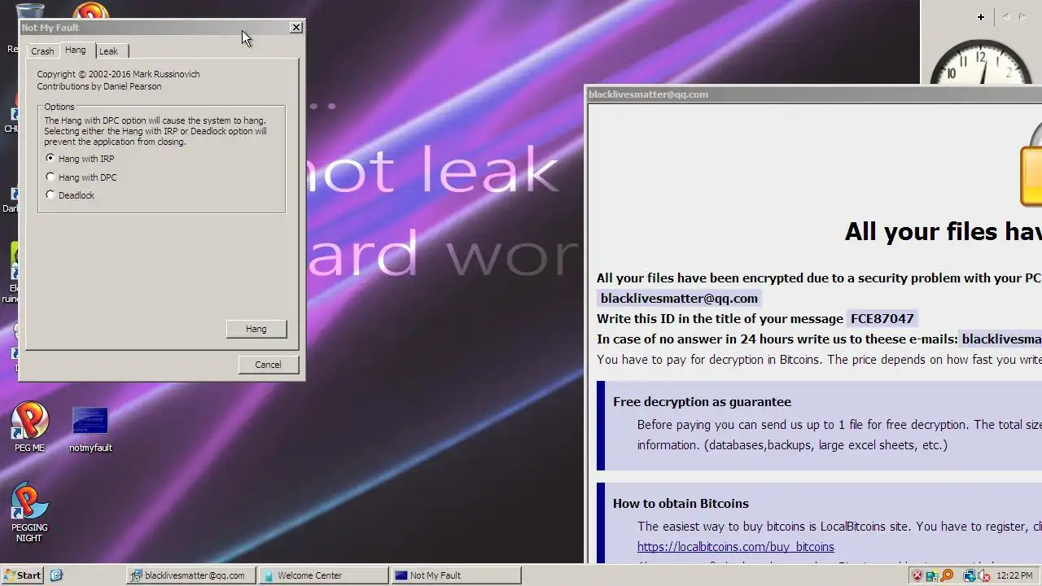Screen dimensions: 1042x586
Task: Click the Internet Explorer quick launch icon
Action: click(56, 575)
